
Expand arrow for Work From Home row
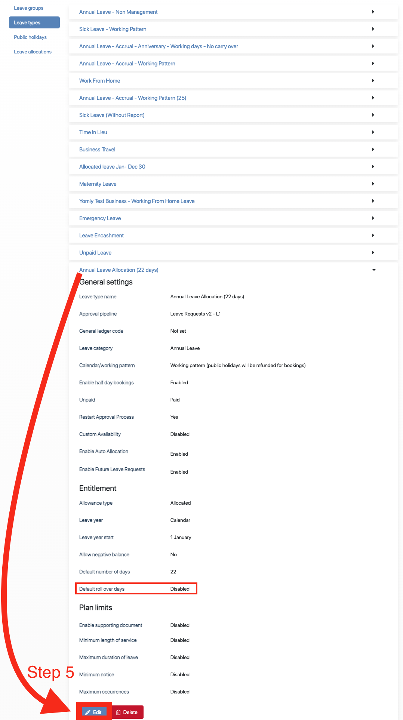pyautogui.click(x=373, y=81)
